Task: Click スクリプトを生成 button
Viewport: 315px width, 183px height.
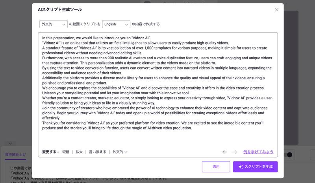Action: click(x=255, y=167)
